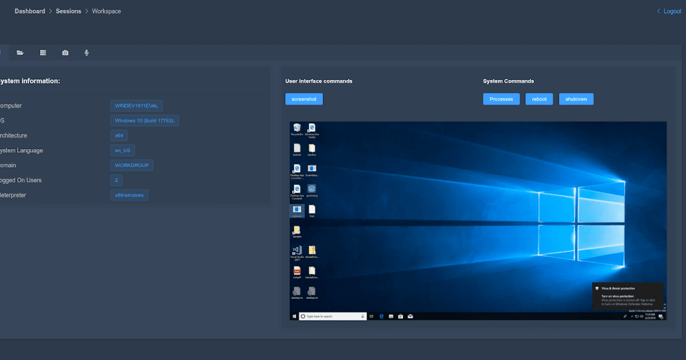Click Action Center icon in remote taskbar

[661, 317]
